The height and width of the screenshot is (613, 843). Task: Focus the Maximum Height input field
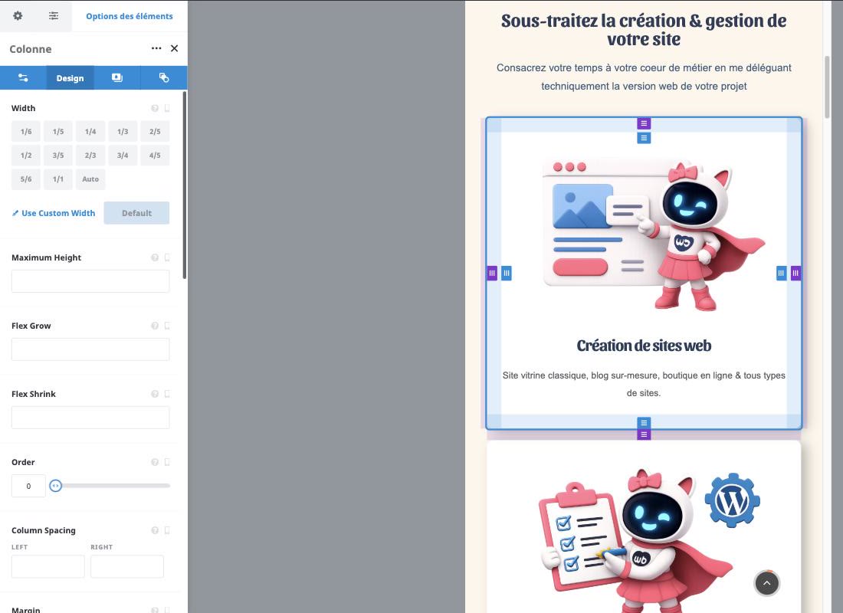90,281
